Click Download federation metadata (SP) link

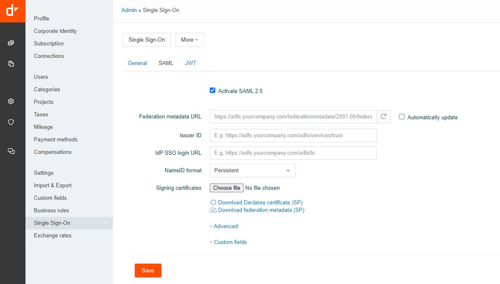261,210
